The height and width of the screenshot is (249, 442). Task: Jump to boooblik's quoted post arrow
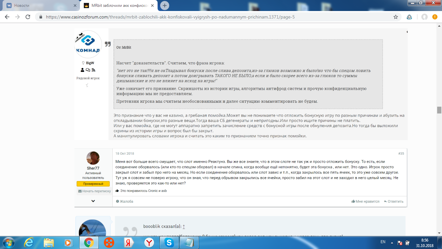184,227
